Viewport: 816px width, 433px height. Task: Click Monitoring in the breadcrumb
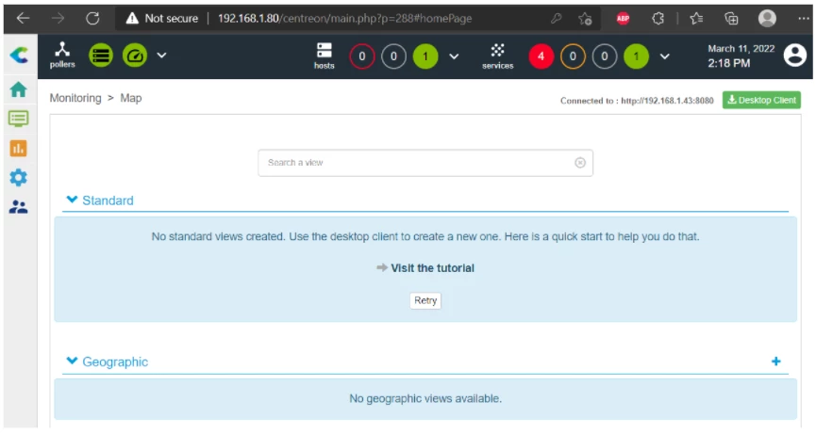click(x=75, y=98)
